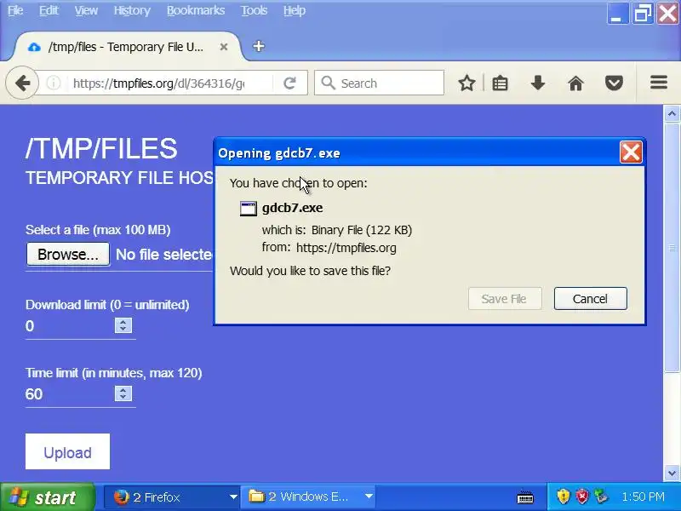This screenshot has height=511, width=681.
Task: Click the magnifier icon in search box
Action: 329,83
